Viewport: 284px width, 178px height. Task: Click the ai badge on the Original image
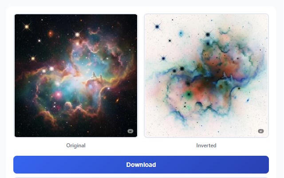pos(130,131)
